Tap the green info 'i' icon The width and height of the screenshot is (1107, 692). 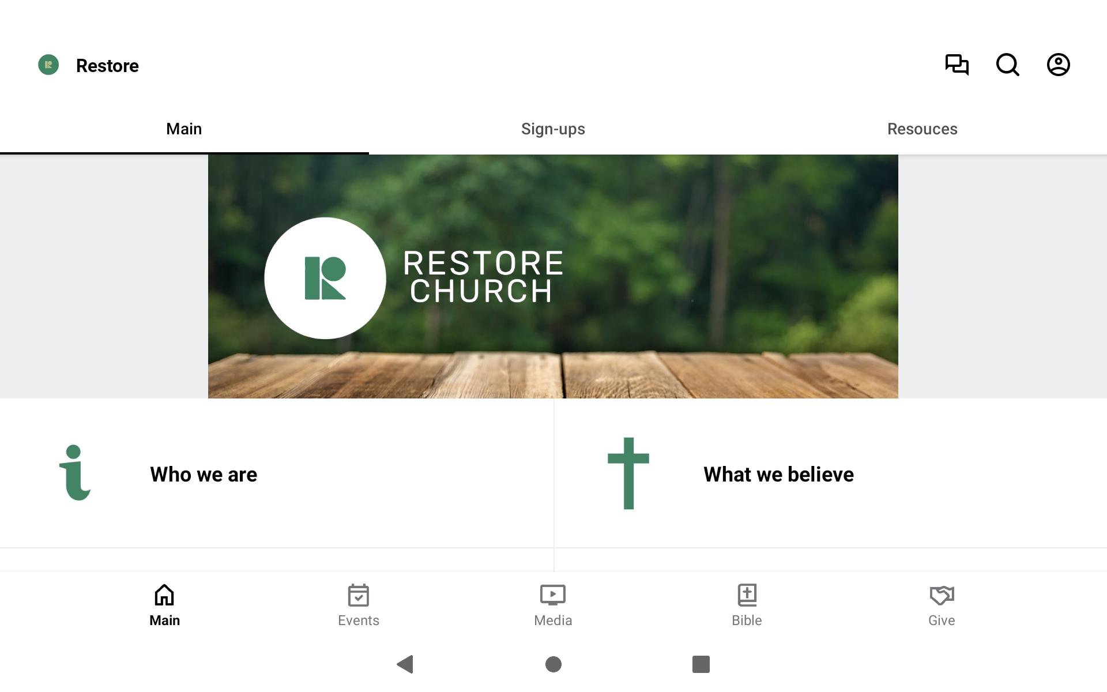click(75, 473)
